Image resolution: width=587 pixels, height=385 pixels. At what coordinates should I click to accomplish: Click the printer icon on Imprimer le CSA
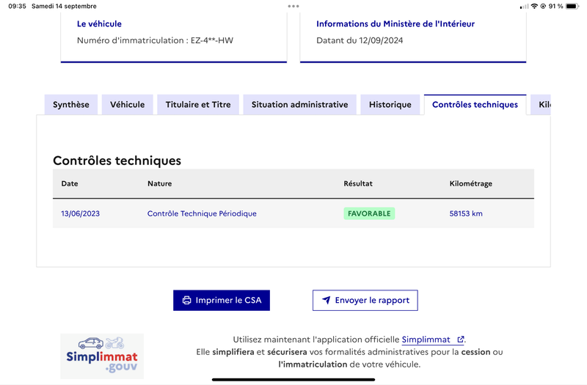[x=186, y=300]
